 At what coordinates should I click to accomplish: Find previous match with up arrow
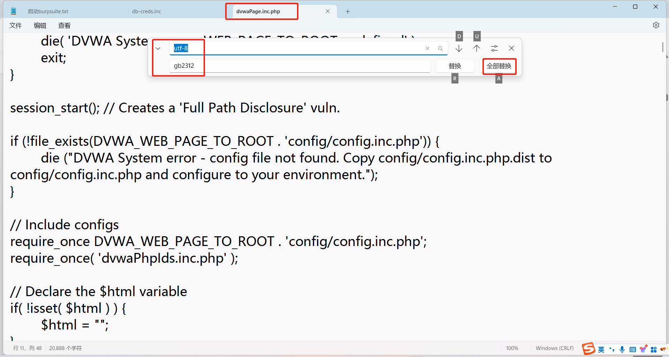477,48
